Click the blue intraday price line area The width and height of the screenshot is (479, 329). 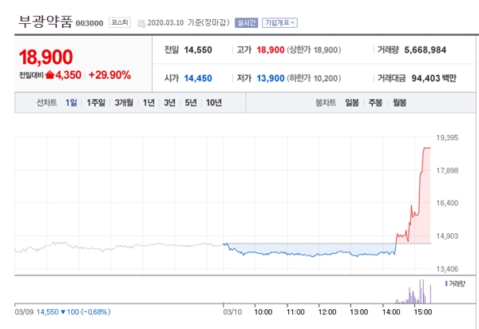point(308,251)
